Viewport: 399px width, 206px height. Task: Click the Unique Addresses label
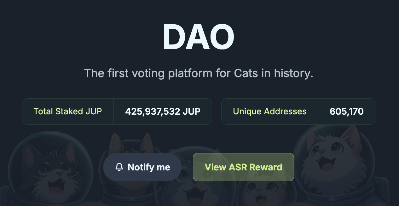click(269, 112)
